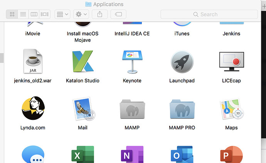Select the Microsoft Excel icon
The image size is (266, 163).
[x=82, y=155]
